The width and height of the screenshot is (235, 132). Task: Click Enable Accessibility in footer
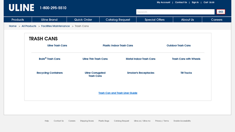[x=182, y=121]
